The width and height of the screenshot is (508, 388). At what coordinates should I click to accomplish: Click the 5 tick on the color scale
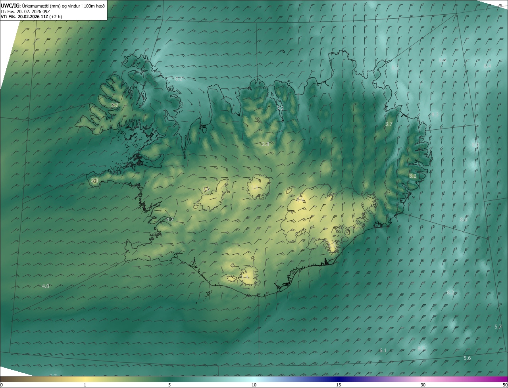coord(169,385)
